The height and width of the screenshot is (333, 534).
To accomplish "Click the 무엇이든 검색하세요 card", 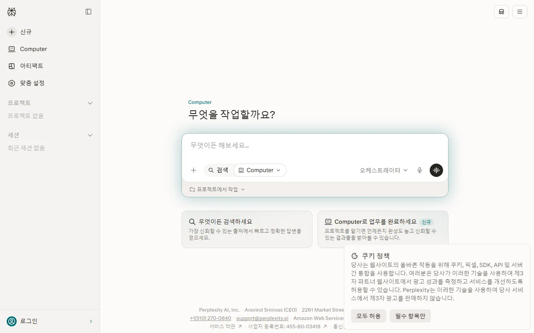I will coord(247,229).
